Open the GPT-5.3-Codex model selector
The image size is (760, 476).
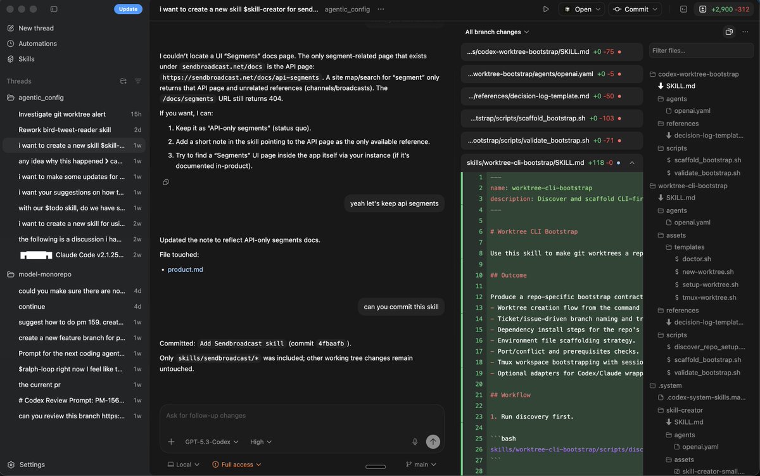212,442
